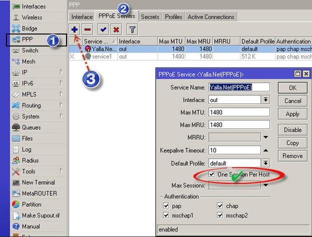Expand the MRRU field arrow
Viewport: 312px width, 237px height.
click(x=266, y=137)
